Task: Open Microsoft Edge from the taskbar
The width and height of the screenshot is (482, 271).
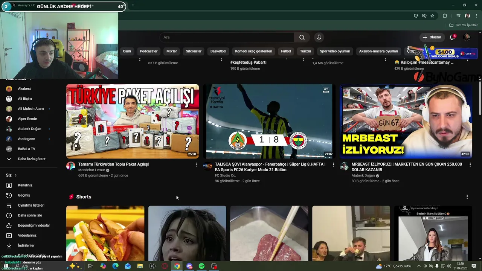Action: click(115, 266)
